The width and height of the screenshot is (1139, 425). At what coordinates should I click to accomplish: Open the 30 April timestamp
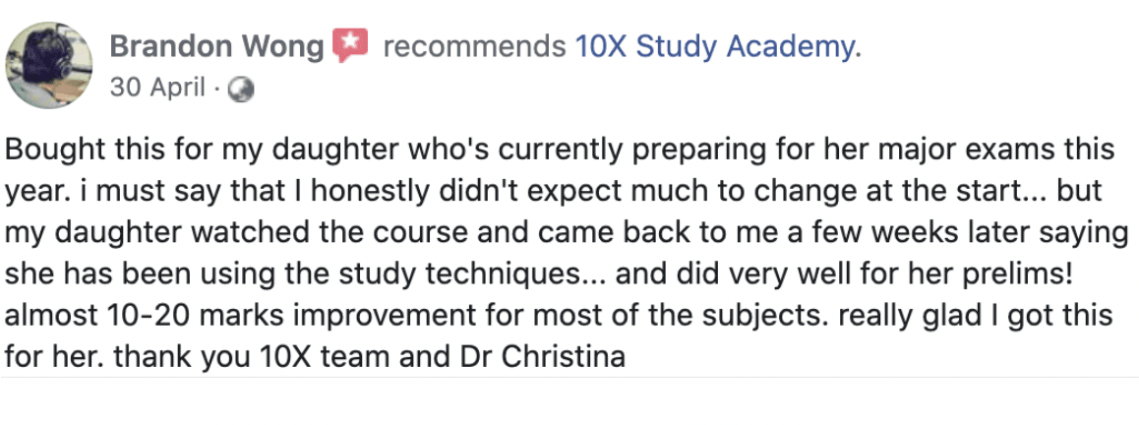click(x=157, y=88)
